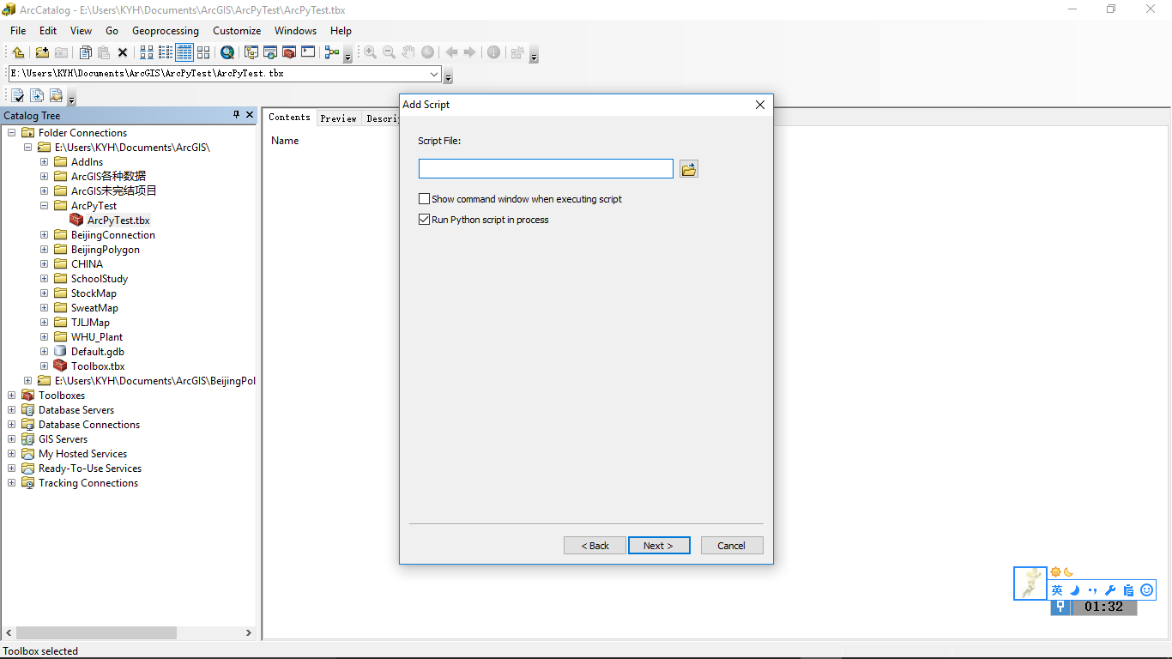Image resolution: width=1172 pixels, height=659 pixels.
Task: Expand the AddIns folder
Action: point(45,162)
